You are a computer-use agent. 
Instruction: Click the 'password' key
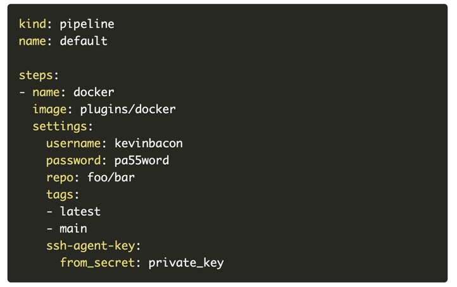73,161
